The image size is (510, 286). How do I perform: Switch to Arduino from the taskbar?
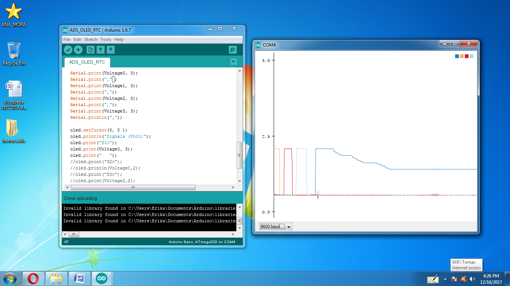pos(102,279)
